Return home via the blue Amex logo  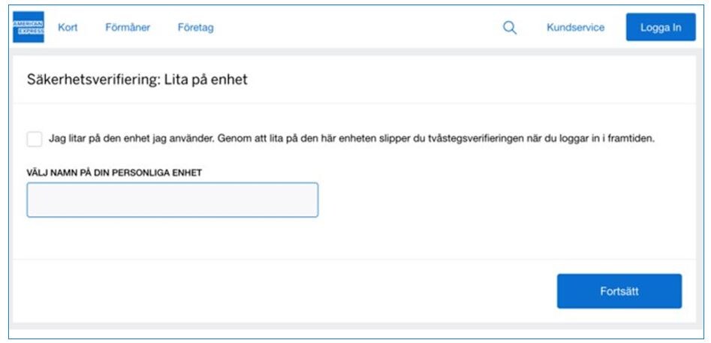tap(29, 27)
